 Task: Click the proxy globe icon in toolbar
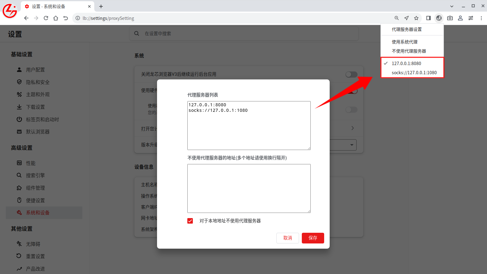pyautogui.click(x=439, y=18)
